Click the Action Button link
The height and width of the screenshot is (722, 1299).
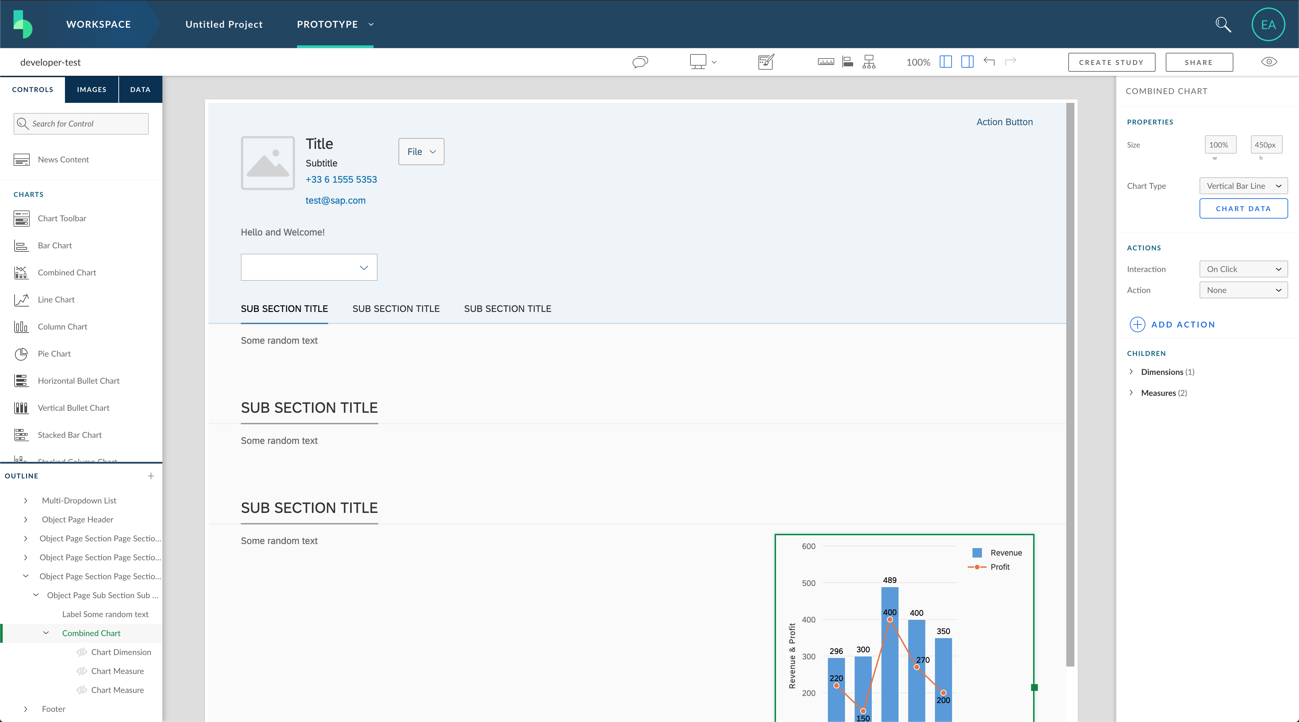pos(1004,122)
